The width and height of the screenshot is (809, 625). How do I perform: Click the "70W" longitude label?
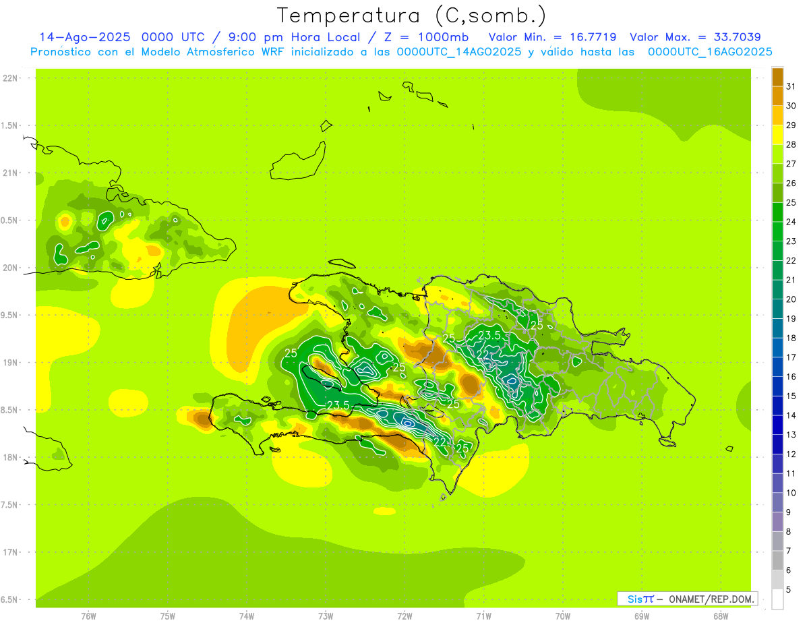[x=563, y=616]
